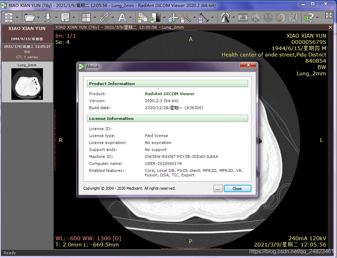Image resolution: width=337 pixels, height=258 pixels.
Task: Click the DSA subtraction icon
Action: click(x=293, y=17)
